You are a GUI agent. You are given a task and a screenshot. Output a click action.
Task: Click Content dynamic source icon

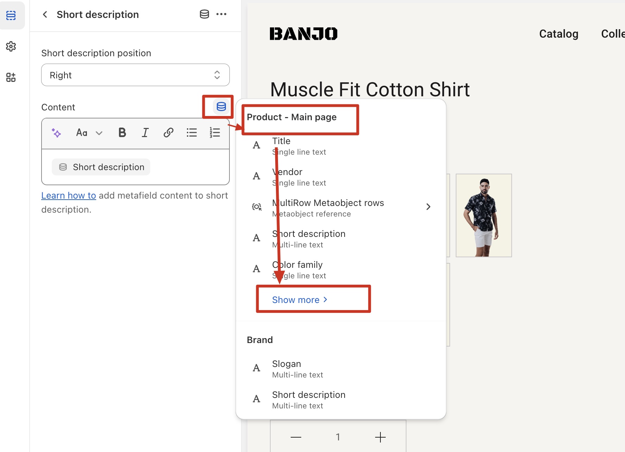(221, 106)
